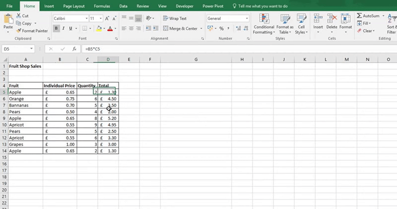This screenshot has width=397, height=209.
Task: Toggle Italic formatting
Action: [x=64, y=29]
